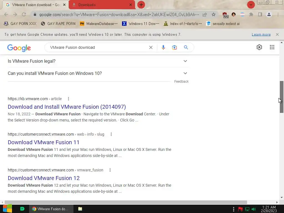Expand "Is VMware Fusion legal?" question
This screenshot has height=213, width=284.
pos(98,61)
